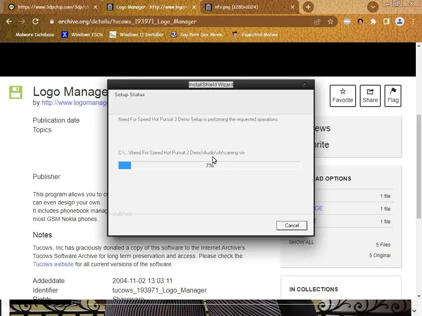Click the Setup Status heading

130,95
